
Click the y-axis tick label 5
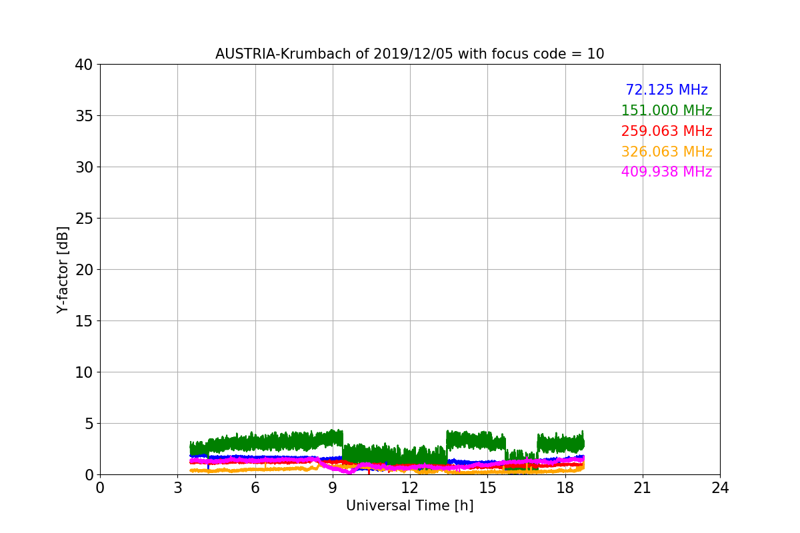(89, 424)
